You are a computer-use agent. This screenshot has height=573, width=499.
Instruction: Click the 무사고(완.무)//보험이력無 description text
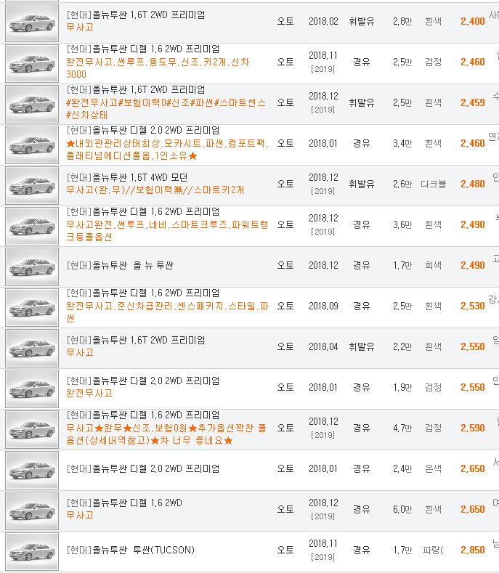(155, 190)
